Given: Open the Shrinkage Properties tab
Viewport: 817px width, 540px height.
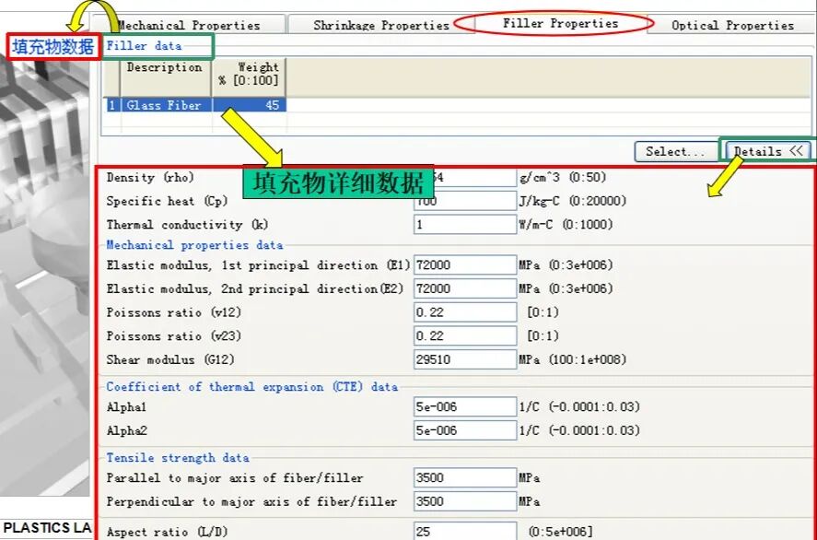Looking at the screenshot, I should tap(380, 25).
